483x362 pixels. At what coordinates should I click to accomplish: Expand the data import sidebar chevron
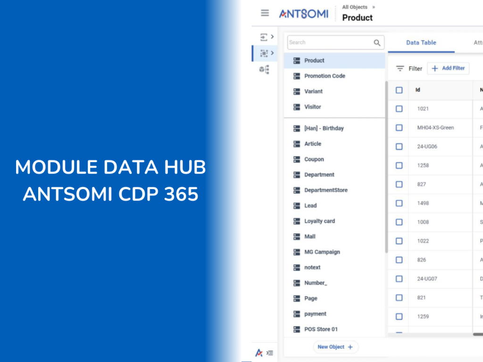pos(272,37)
